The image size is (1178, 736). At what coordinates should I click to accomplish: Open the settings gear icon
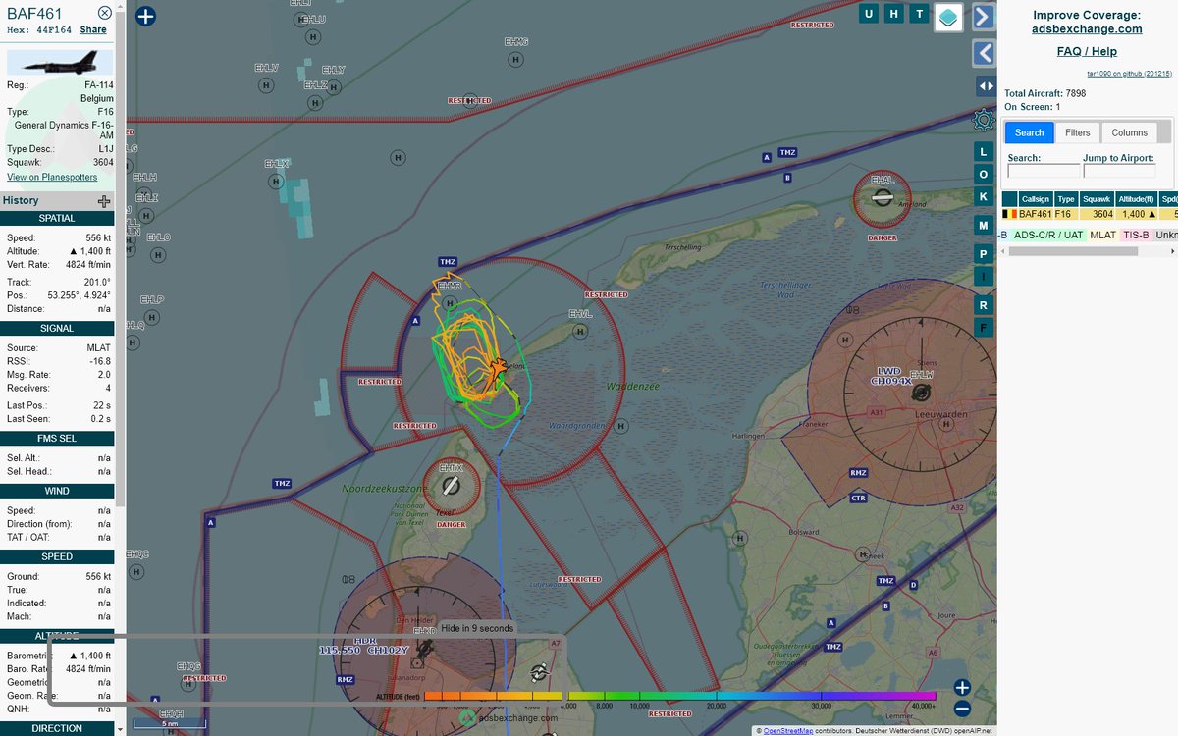pyautogui.click(x=983, y=120)
